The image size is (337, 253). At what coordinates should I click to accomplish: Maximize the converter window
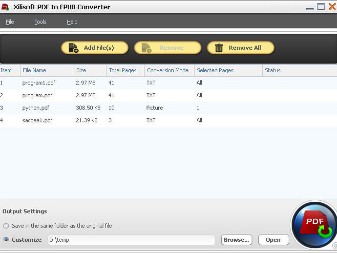click(321, 7)
